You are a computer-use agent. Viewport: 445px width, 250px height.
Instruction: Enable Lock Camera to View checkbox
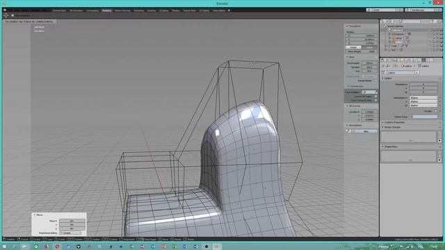tap(375, 100)
